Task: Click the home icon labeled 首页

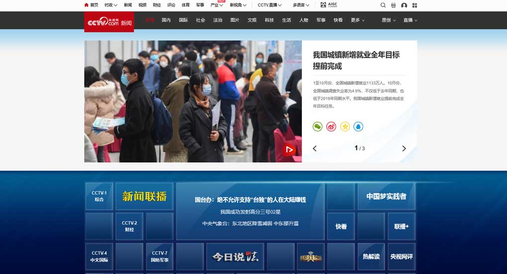Action: [x=91, y=5]
